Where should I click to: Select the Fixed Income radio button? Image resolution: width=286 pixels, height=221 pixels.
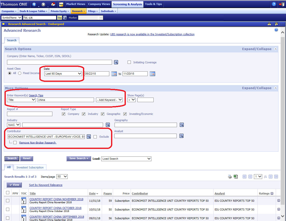pyautogui.click(x=20, y=73)
